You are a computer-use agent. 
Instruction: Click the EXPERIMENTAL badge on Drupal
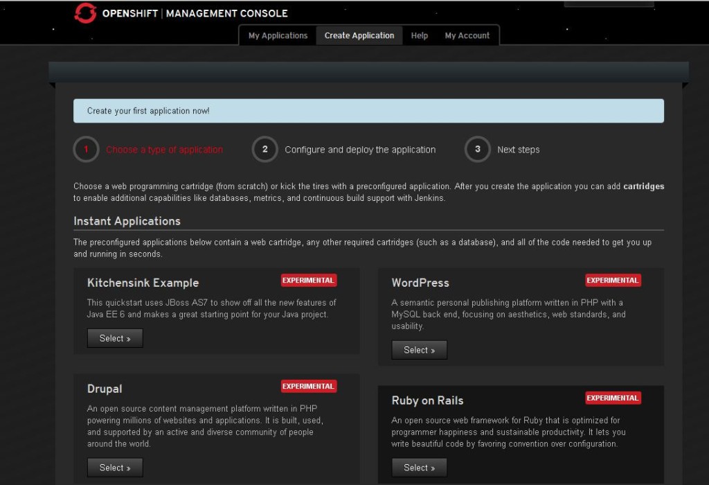[x=308, y=386]
